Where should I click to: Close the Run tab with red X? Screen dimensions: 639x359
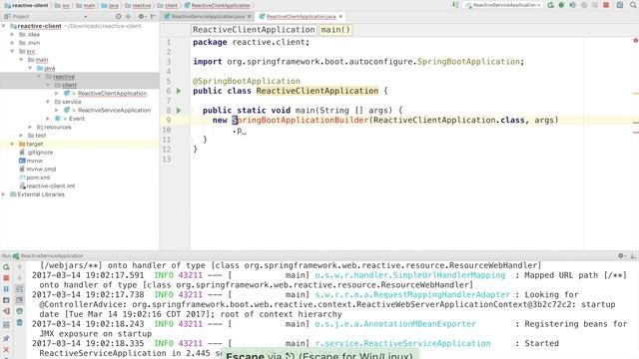[6, 350]
